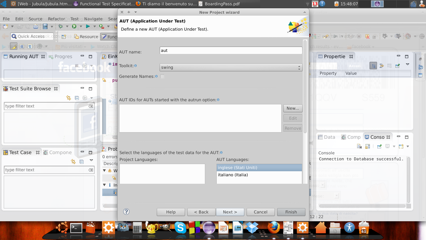Open GIMP from the dock
The width and height of the screenshot is (426, 240).
[165, 227]
